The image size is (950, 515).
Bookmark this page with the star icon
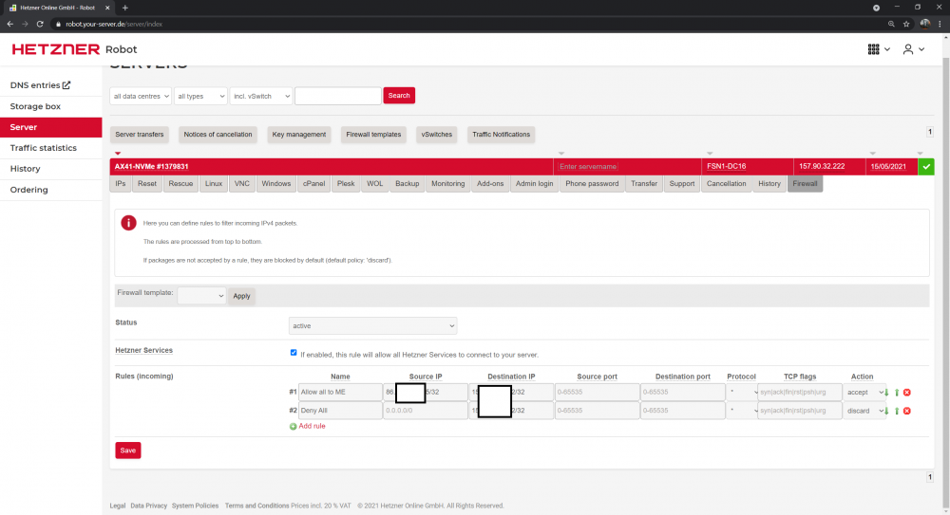pyautogui.click(x=906, y=25)
